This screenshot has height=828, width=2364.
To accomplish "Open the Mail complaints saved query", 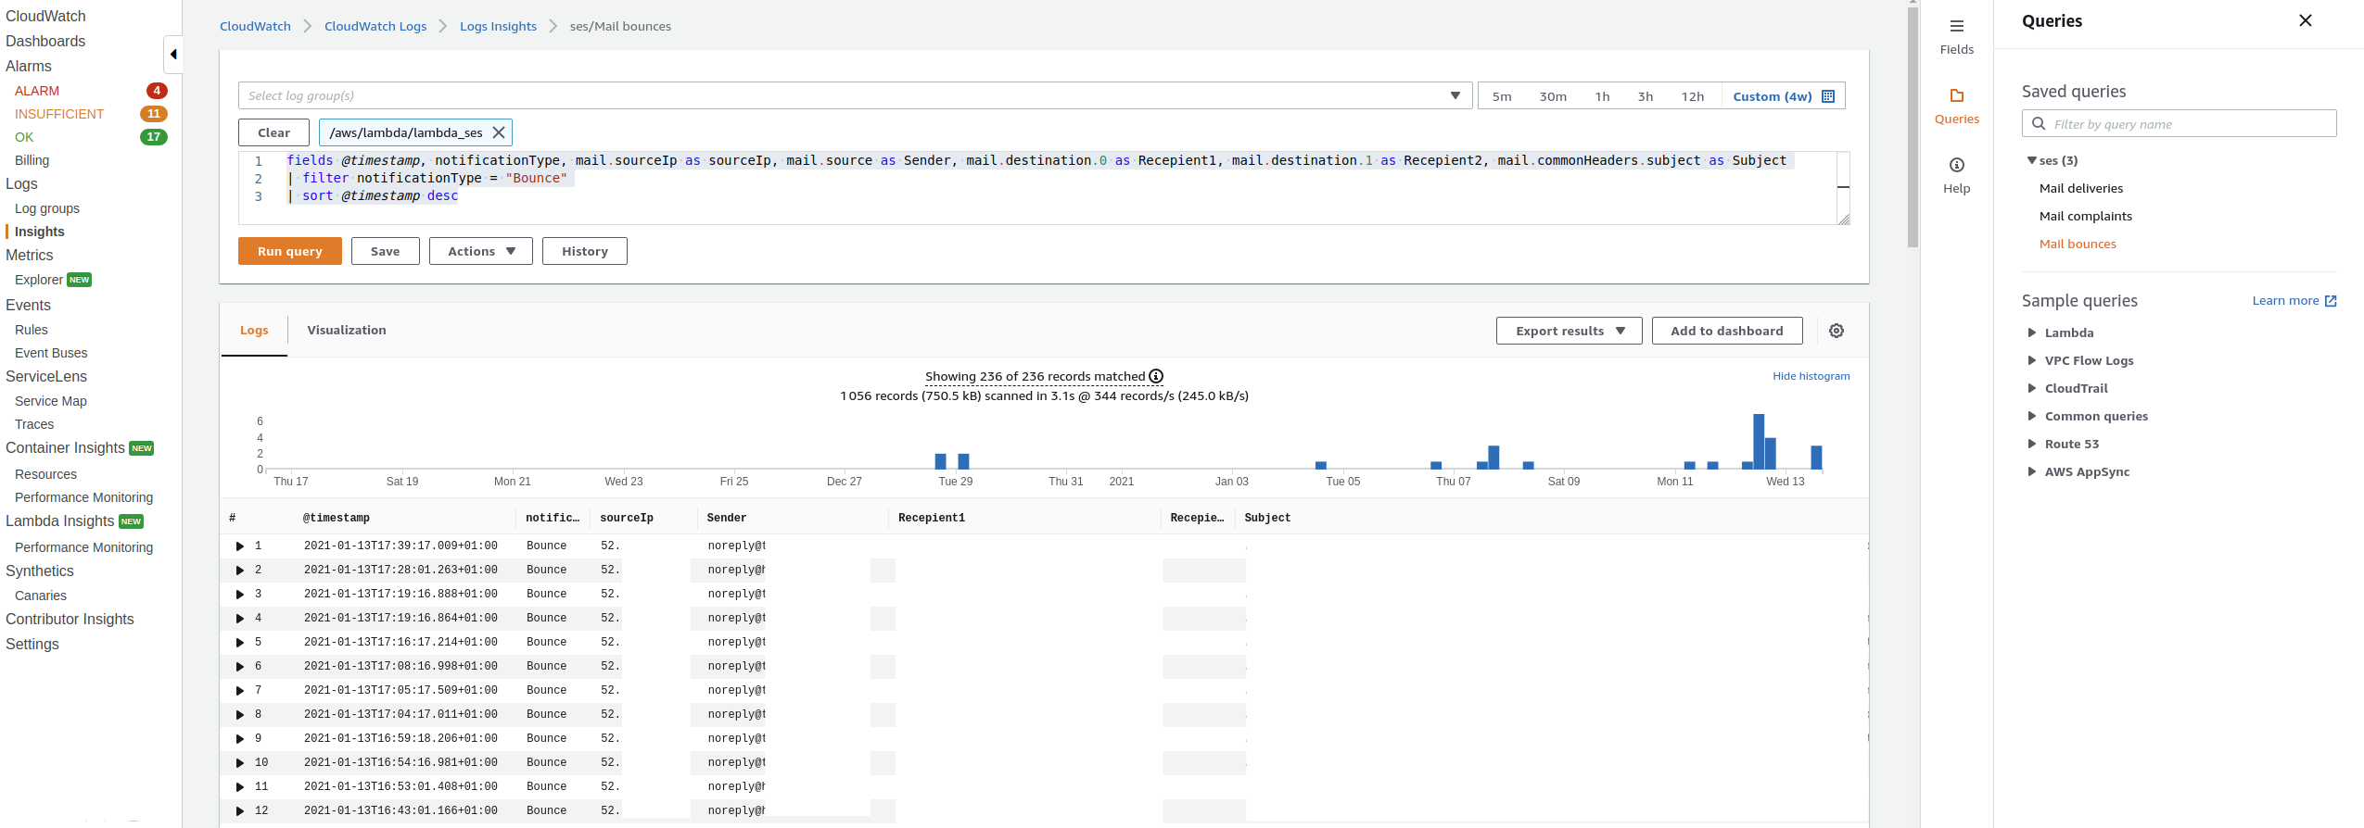I will point(2085,216).
